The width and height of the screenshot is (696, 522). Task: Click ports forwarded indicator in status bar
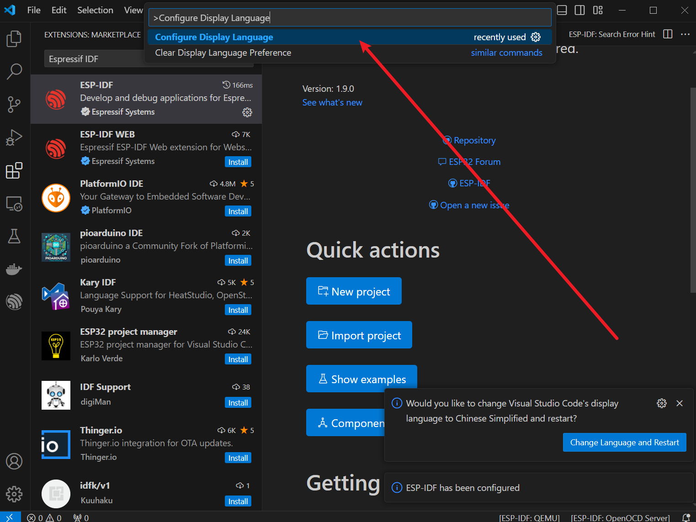81,517
